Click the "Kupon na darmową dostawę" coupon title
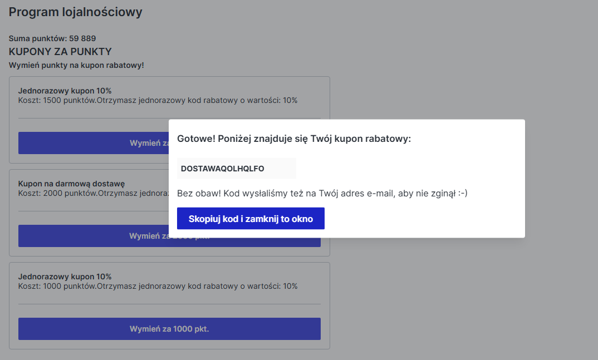This screenshot has height=360, width=598. click(x=71, y=184)
